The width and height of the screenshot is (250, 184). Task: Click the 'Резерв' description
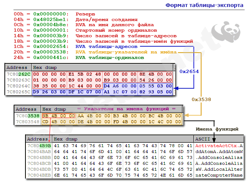click(85, 14)
